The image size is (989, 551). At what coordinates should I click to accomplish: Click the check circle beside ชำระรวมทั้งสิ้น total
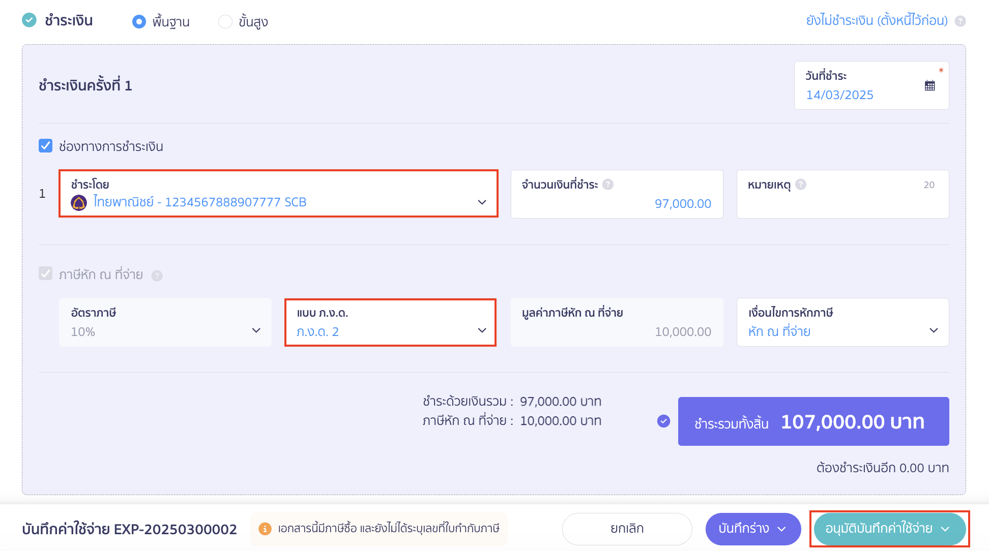click(663, 421)
